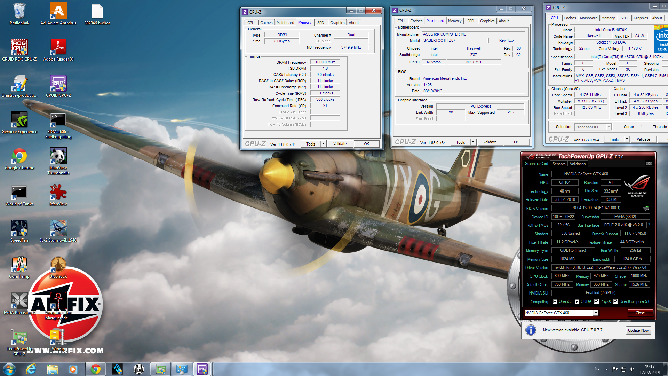
Task: Open Windows Explorer folder in taskbar
Action: 52,369
